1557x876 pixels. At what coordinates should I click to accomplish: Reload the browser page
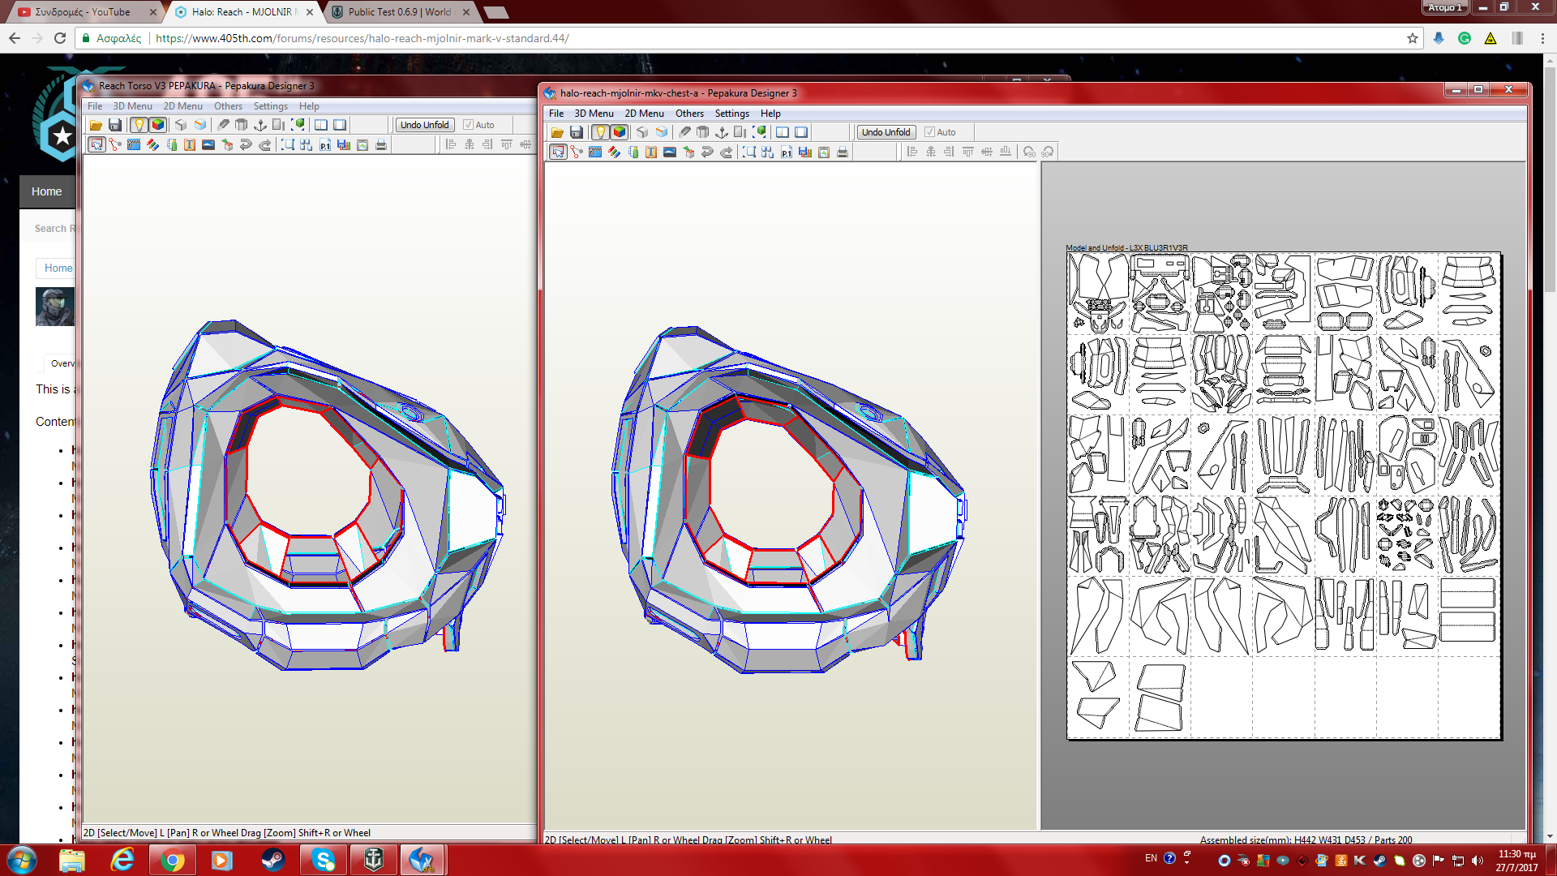(x=60, y=38)
